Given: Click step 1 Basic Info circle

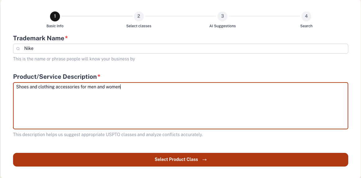Looking at the screenshot, I should coord(55,16).
